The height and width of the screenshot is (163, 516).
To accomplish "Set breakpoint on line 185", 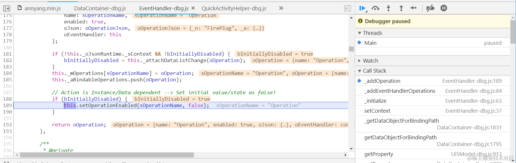I will (x=7, y=80).
